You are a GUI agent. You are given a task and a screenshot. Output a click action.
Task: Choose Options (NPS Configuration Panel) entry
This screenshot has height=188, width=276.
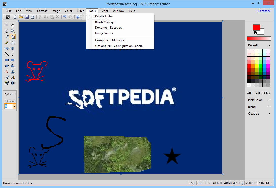pyautogui.click(x=120, y=46)
